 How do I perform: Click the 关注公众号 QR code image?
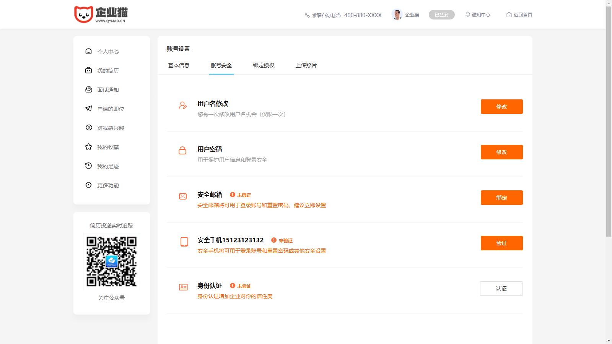112,261
